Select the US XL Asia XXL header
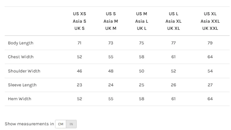Viewport: 231px width, 130px height. point(210,21)
